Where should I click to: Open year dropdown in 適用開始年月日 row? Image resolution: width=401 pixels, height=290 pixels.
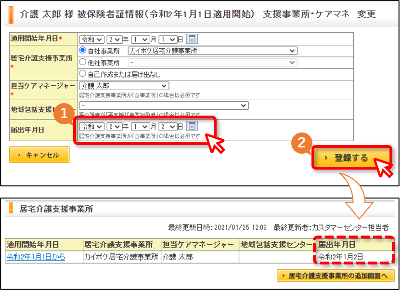(x=114, y=40)
